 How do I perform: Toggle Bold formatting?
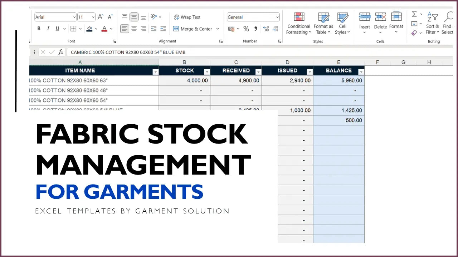[x=39, y=29]
